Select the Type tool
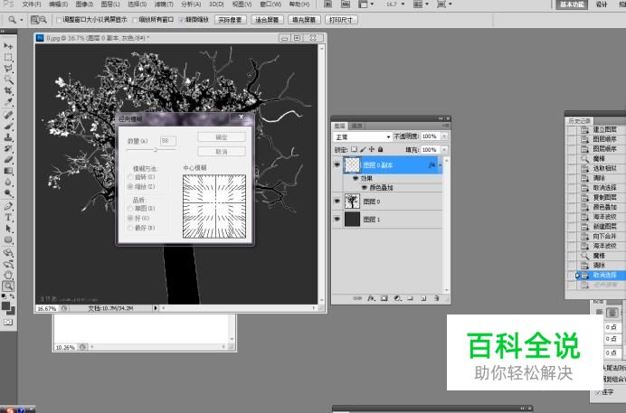The image size is (626, 413). (8, 218)
